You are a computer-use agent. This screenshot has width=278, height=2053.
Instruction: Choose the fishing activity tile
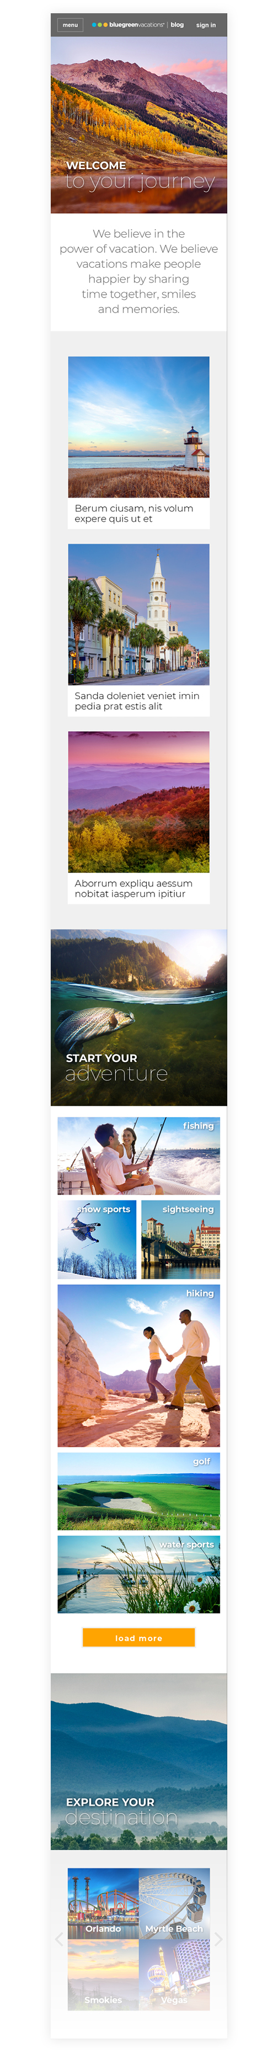pos(138,1156)
